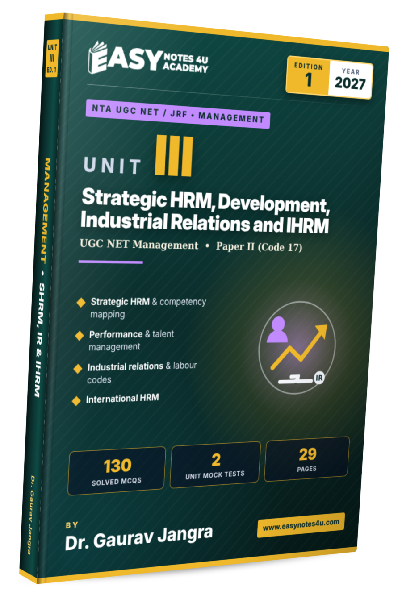
Task: Click the UGC NET Management subtitle text
Action: (139, 245)
